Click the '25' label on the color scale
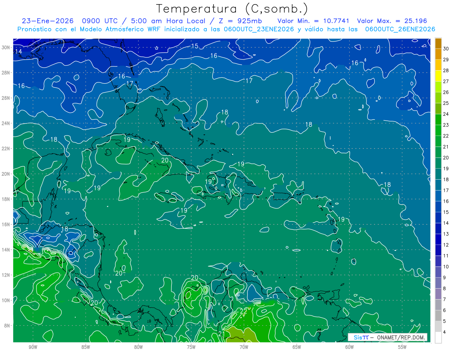Image resolution: width=456 pixels, height=352 pixels. (446, 103)
